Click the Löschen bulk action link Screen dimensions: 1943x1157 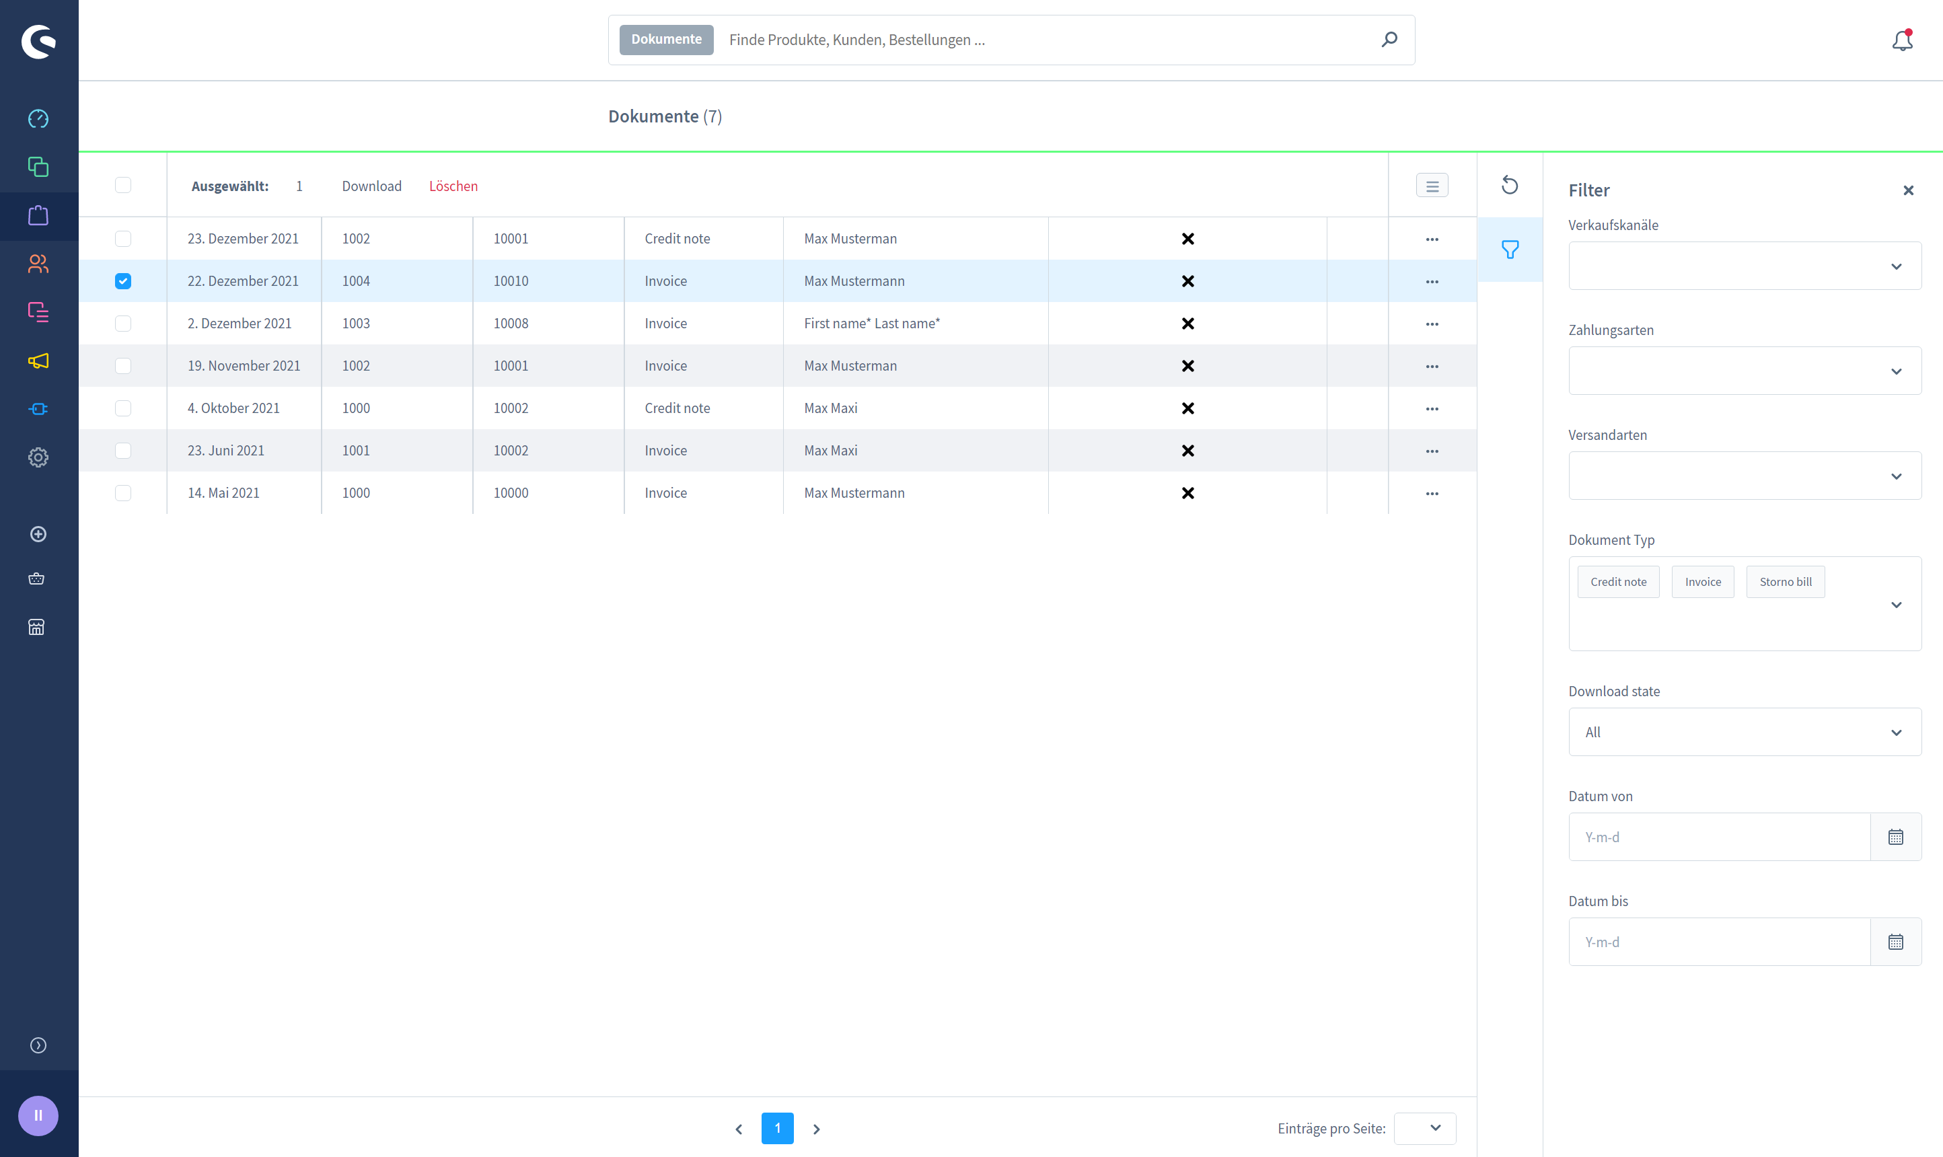tap(453, 186)
